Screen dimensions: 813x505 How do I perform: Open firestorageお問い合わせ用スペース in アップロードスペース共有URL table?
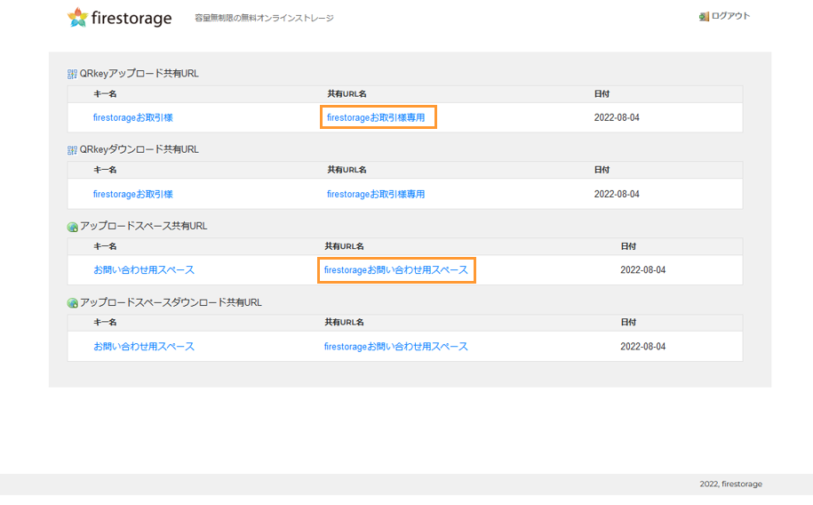point(396,270)
